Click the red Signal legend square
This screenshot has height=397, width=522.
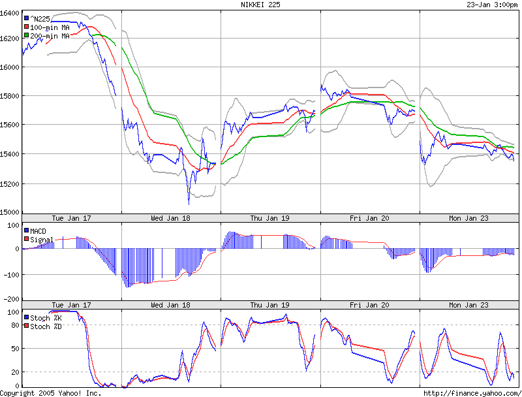tap(26, 239)
